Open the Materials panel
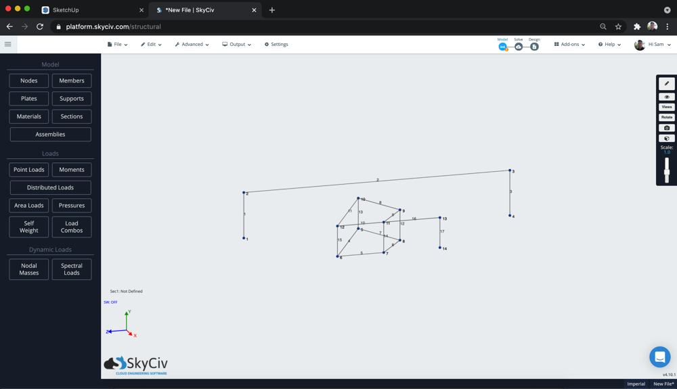The height and width of the screenshot is (389, 677). pyautogui.click(x=29, y=116)
